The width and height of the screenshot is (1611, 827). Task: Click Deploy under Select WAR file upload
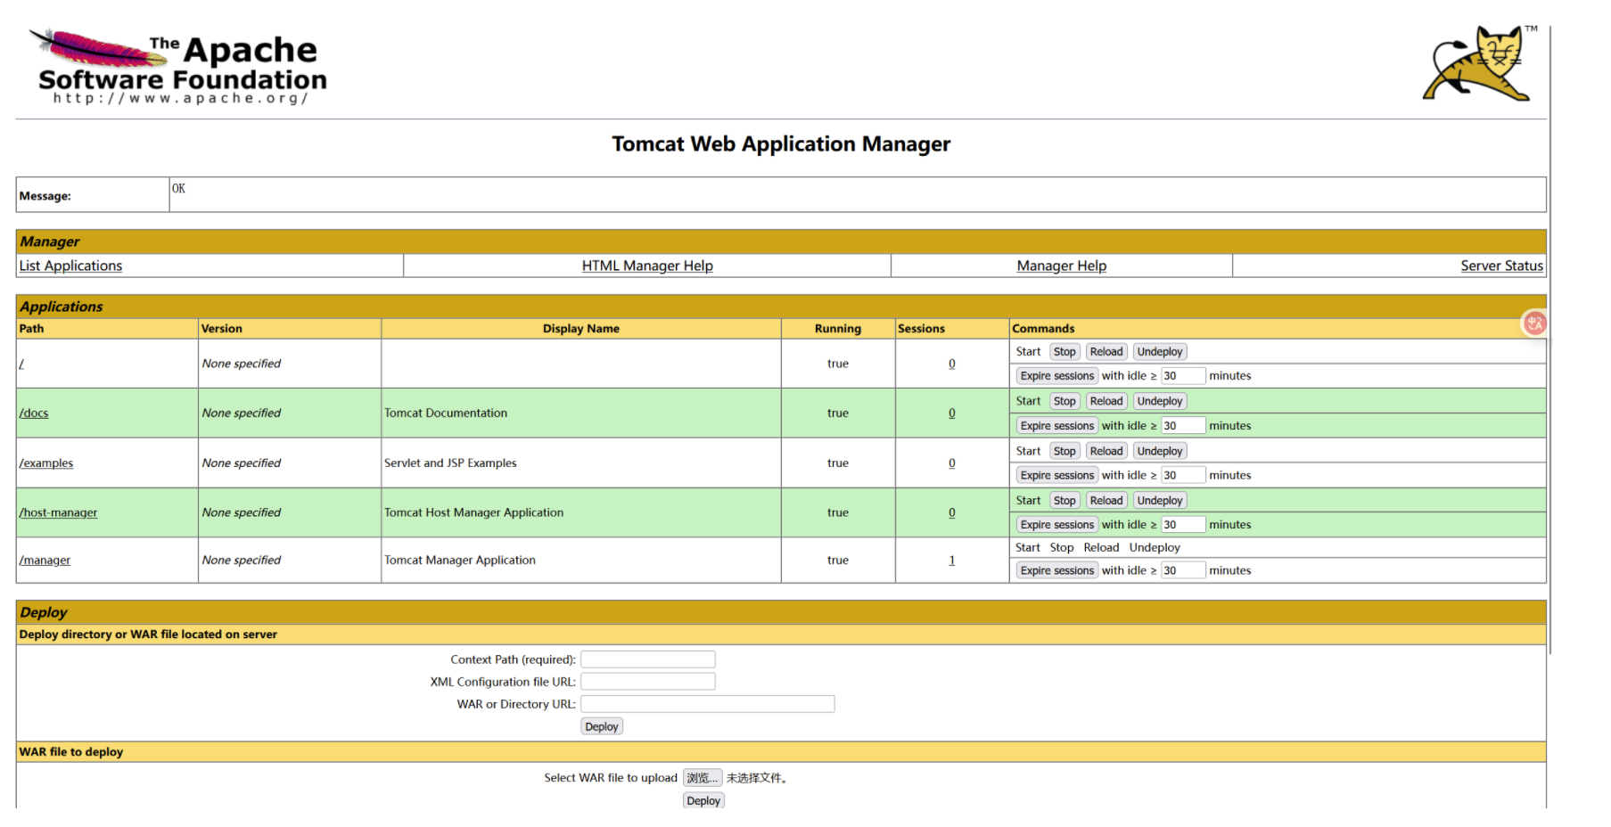tap(703, 801)
